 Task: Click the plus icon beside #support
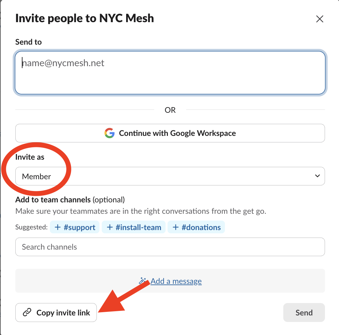pyautogui.click(x=58, y=227)
